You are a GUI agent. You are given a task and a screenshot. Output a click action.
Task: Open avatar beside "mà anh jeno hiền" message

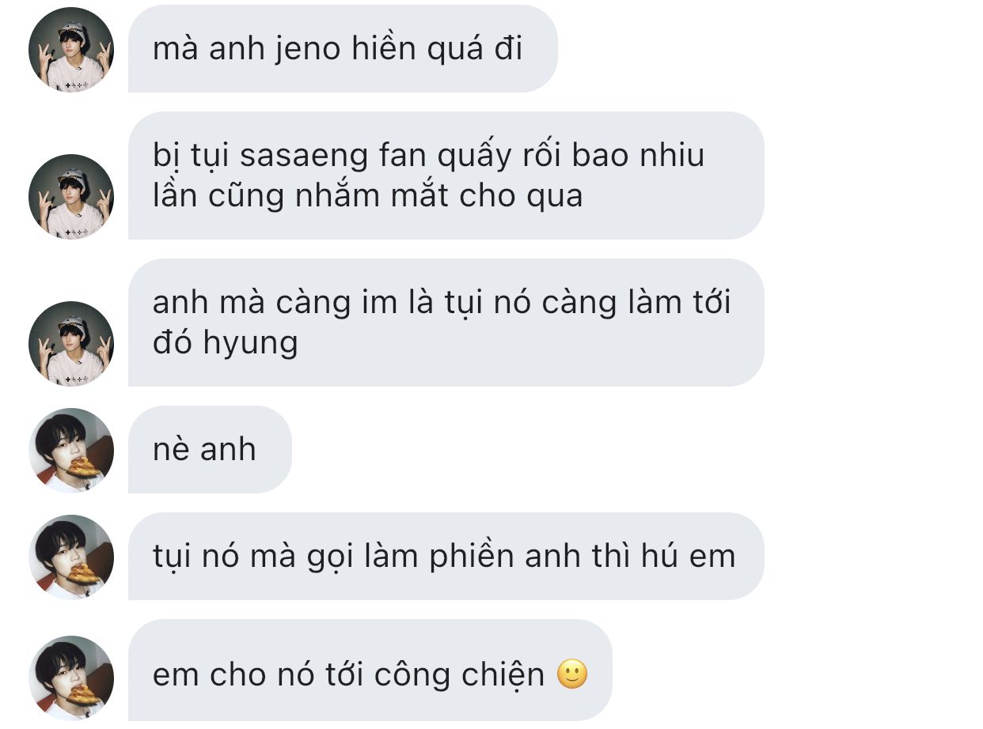71,50
